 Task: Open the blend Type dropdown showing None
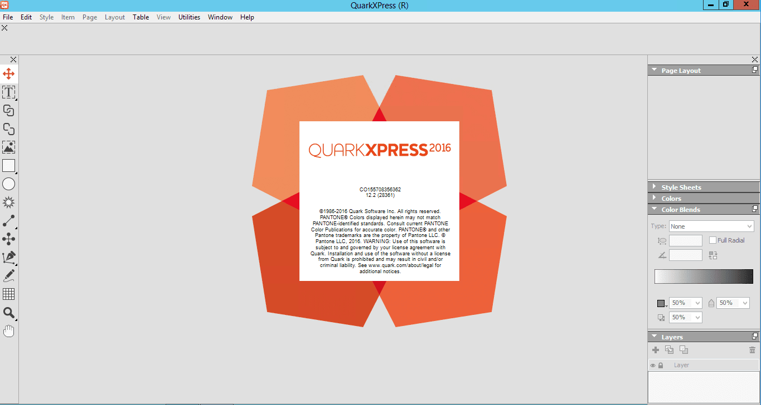click(x=711, y=226)
